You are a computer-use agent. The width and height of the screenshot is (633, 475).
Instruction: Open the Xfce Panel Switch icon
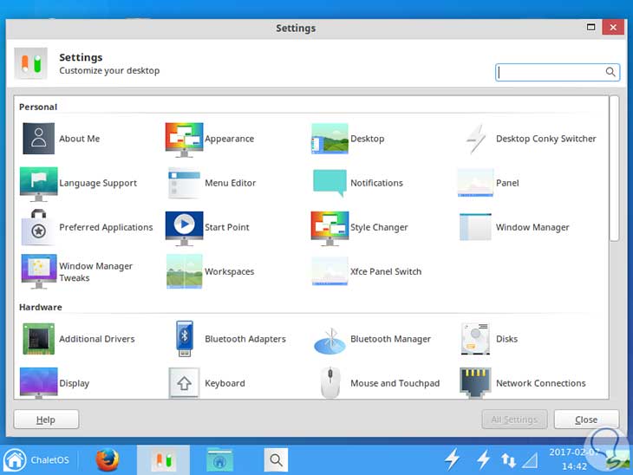click(x=330, y=271)
